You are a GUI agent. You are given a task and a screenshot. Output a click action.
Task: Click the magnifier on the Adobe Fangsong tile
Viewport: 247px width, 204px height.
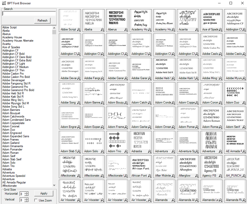click(102, 78)
